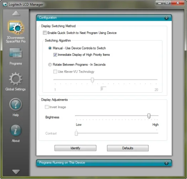Click the Contrast slider handle
The width and height of the screenshot is (187, 179).
(x=76, y=133)
